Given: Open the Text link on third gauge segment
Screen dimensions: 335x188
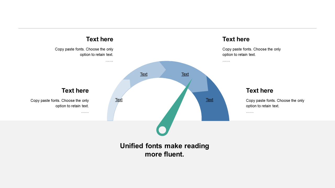Looking at the screenshot, I should [185, 74].
